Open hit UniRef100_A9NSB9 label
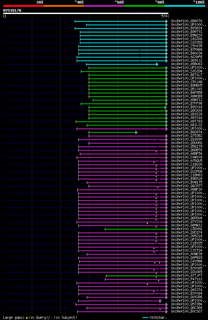The width and height of the screenshot is (208, 320). 187,96
